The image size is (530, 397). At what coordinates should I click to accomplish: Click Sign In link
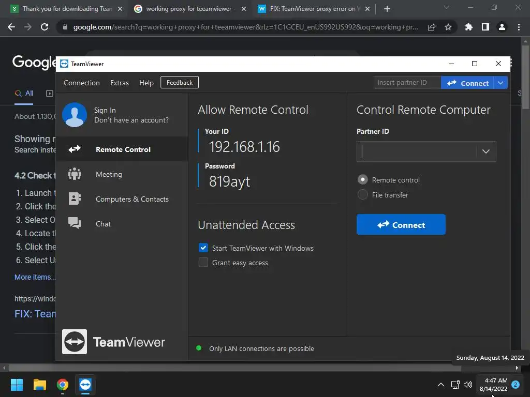point(105,111)
